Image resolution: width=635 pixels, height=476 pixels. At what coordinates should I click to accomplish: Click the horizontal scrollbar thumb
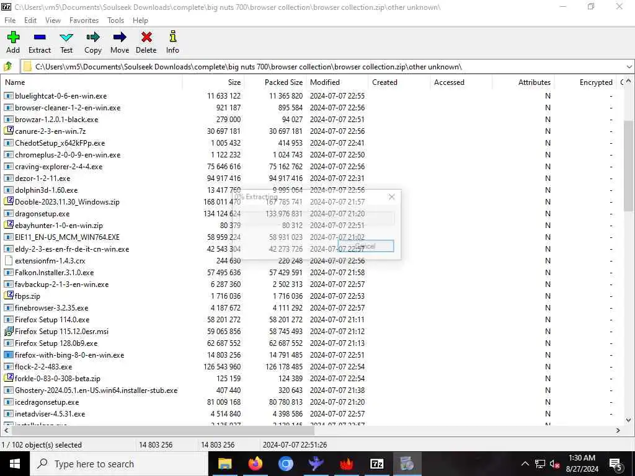162,430
